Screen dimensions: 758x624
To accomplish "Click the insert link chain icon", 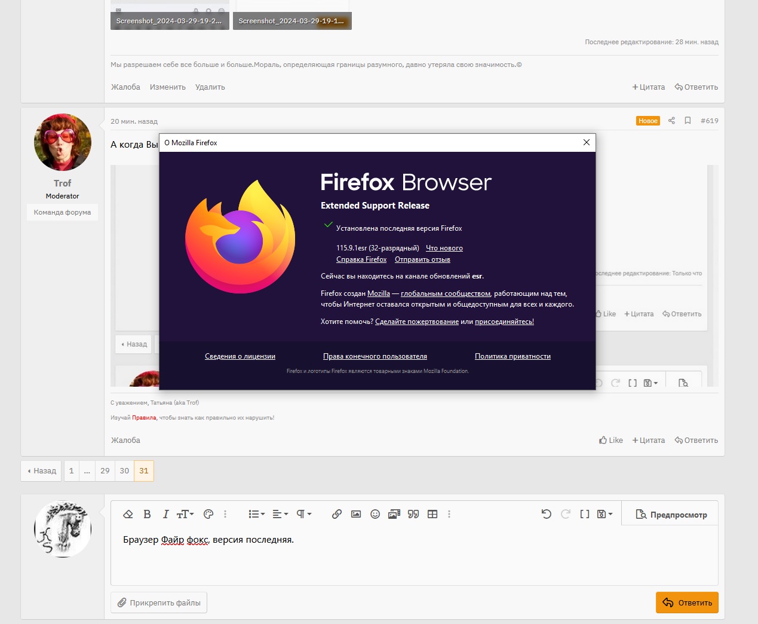I will coord(337,514).
